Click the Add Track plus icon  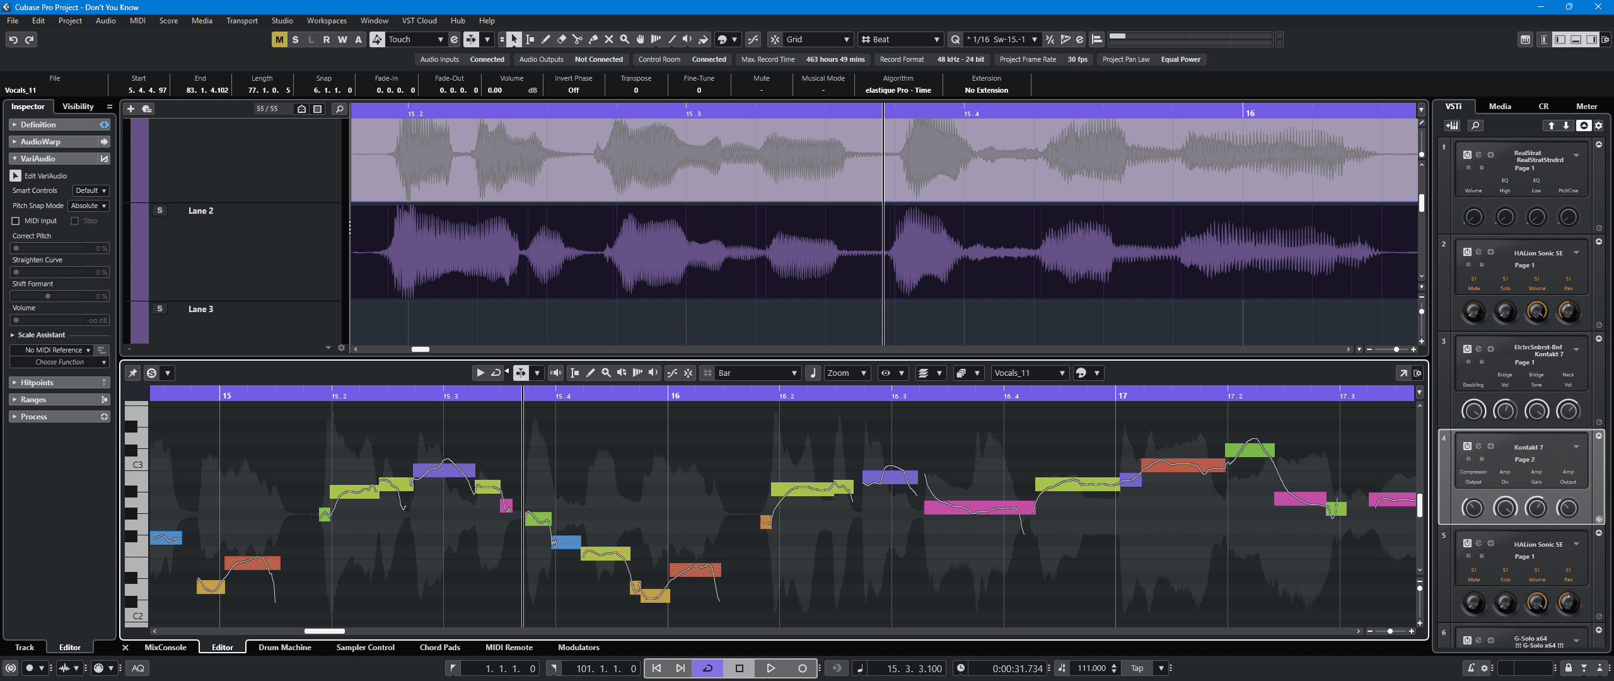131,109
